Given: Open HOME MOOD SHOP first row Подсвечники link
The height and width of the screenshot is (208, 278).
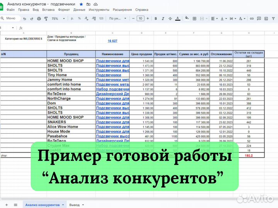Looking at the screenshot, I should click(113, 61).
